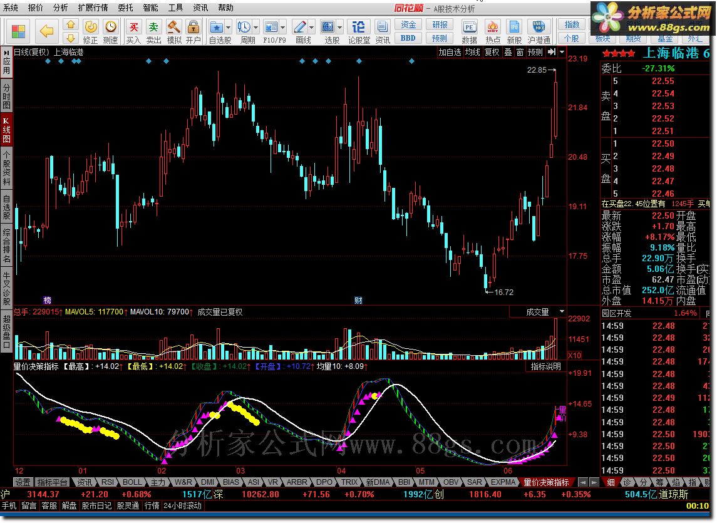Select the EXPMA indicator tab

(503, 482)
